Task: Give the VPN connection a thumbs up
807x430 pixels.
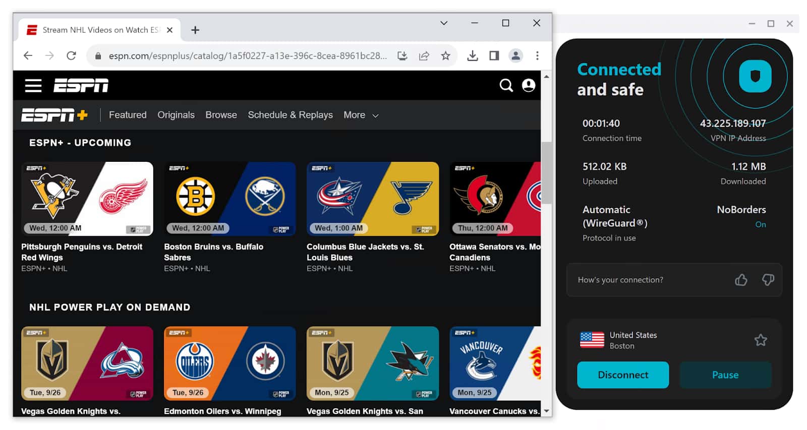Action: coord(741,280)
